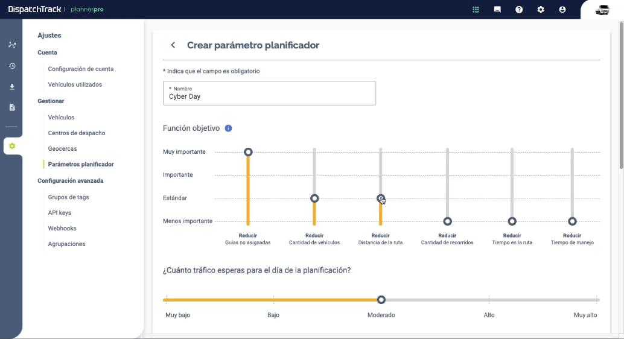Click Distancia de la ruta slider handle
The image size is (624, 339).
380,198
